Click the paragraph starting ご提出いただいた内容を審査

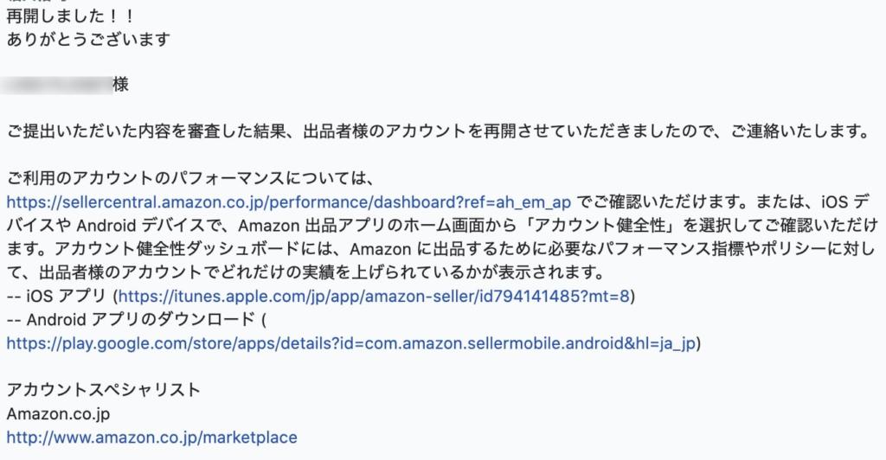tap(439, 131)
